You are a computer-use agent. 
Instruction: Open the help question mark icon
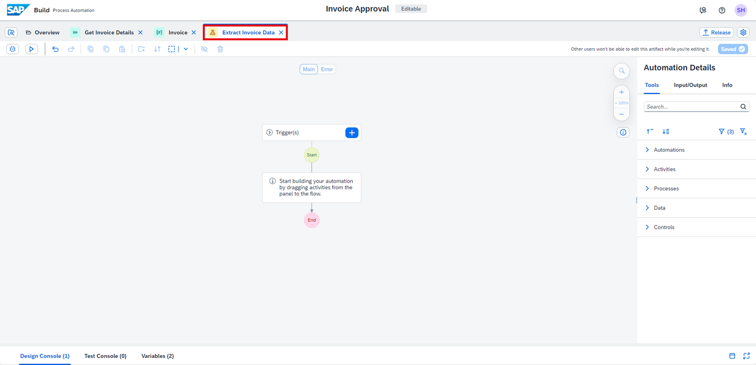click(x=722, y=10)
